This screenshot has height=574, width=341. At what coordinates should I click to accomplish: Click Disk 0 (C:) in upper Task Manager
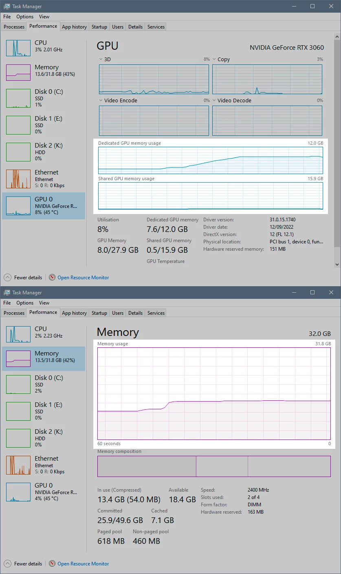(x=44, y=98)
